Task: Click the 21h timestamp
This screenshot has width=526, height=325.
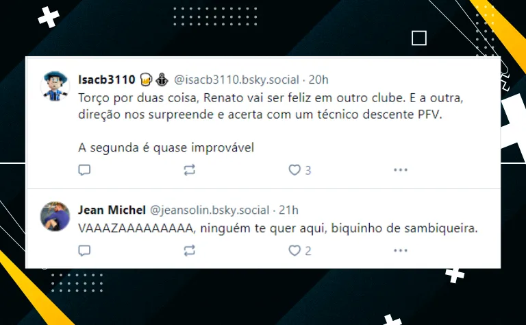Action: coord(288,210)
